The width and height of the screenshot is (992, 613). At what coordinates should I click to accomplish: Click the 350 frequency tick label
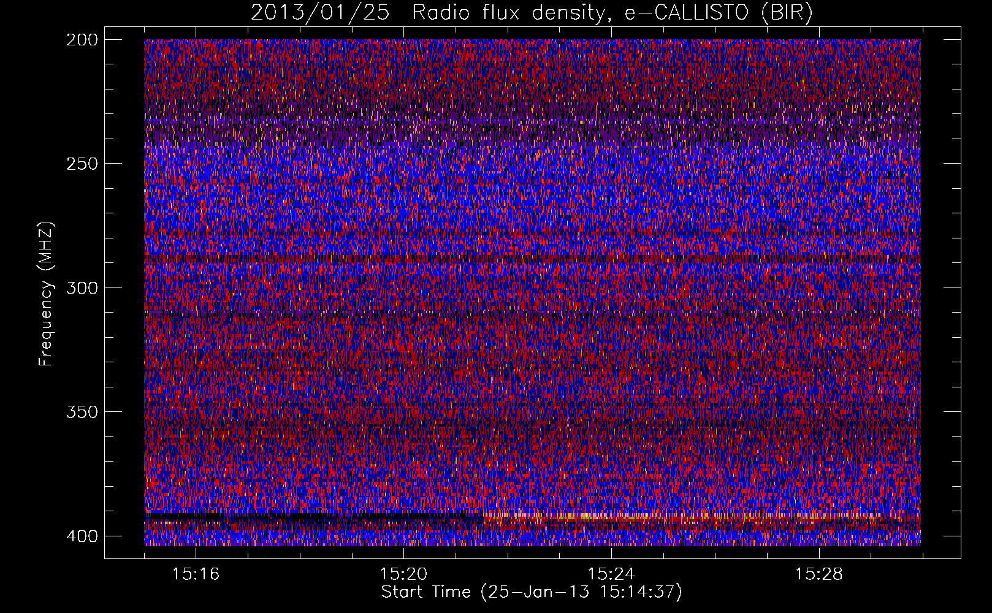coord(82,411)
